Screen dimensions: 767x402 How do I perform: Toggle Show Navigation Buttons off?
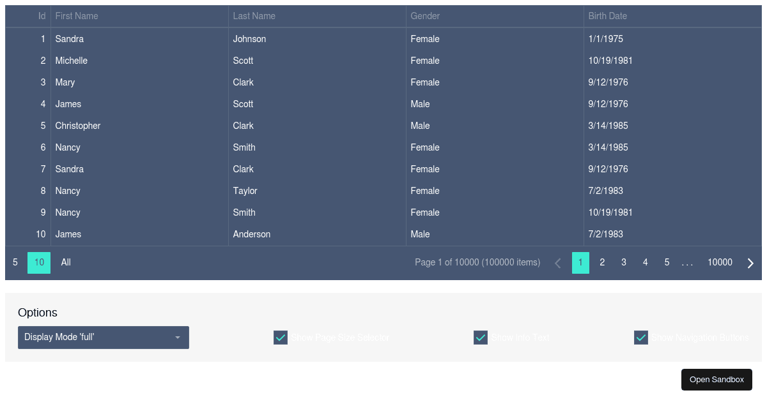(x=641, y=337)
